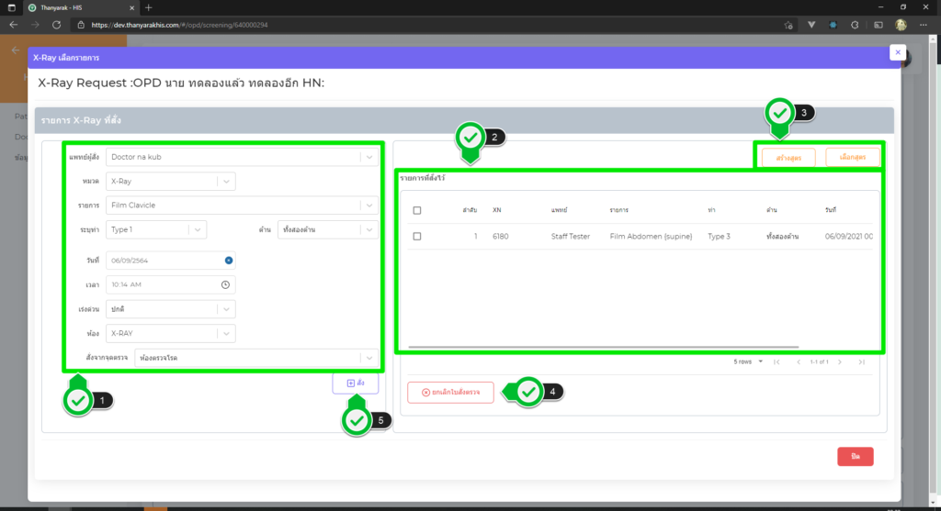
Task: Clear the date field with the blue icon
Action: pyautogui.click(x=228, y=261)
